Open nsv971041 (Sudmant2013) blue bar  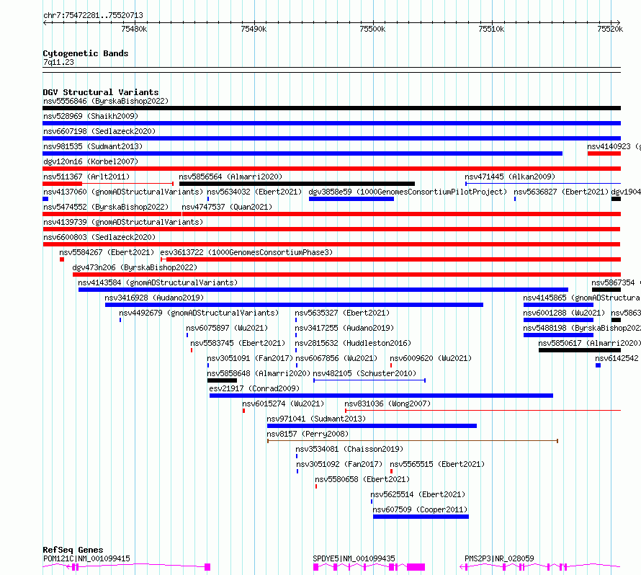[x=372, y=426]
